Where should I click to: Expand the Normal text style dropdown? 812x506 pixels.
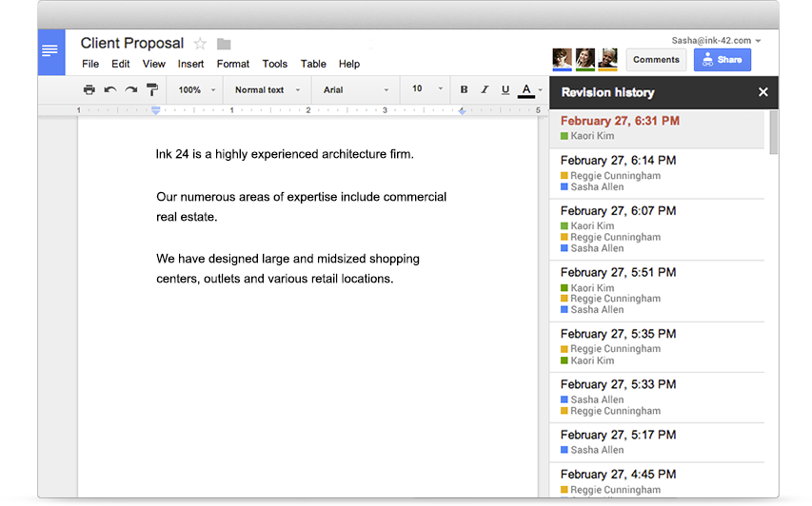(267, 90)
